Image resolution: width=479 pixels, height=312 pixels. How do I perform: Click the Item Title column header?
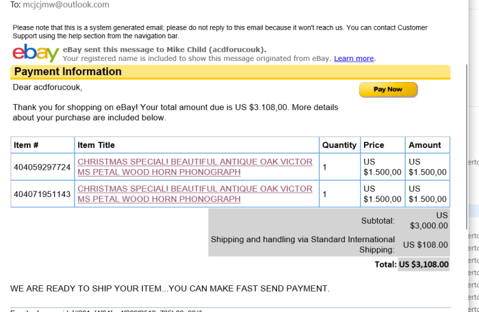pyautogui.click(x=197, y=145)
